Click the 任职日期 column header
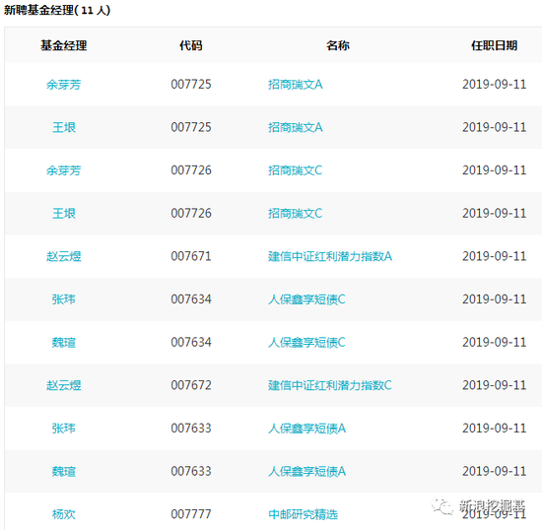The height and width of the screenshot is (530, 542). click(495, 45)
